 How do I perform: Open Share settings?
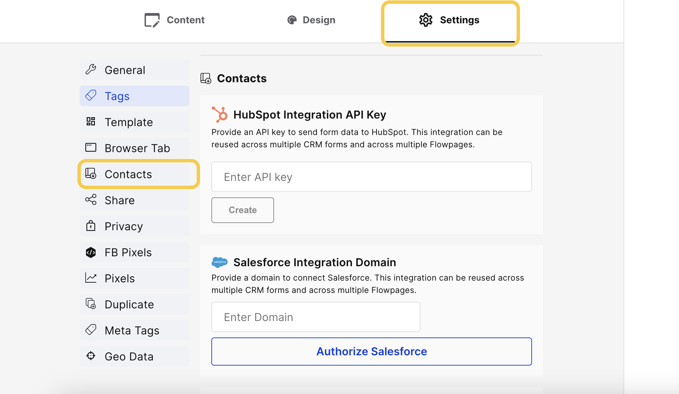tap(135, 200)
